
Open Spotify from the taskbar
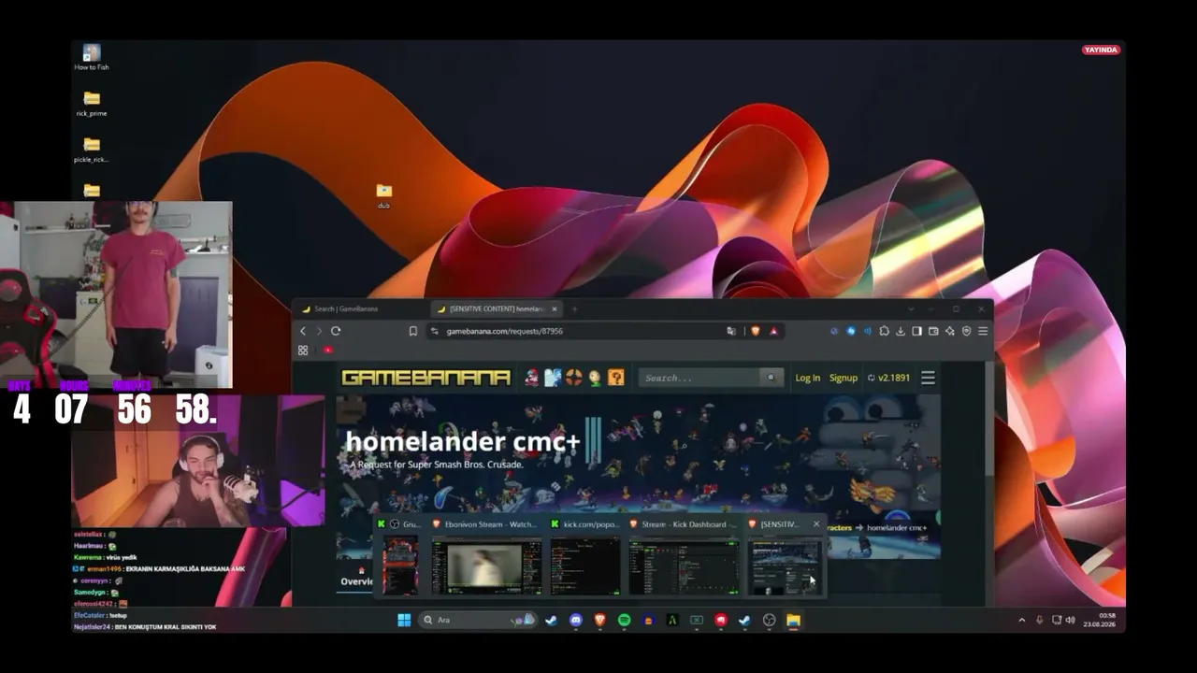tap(625, 620)
